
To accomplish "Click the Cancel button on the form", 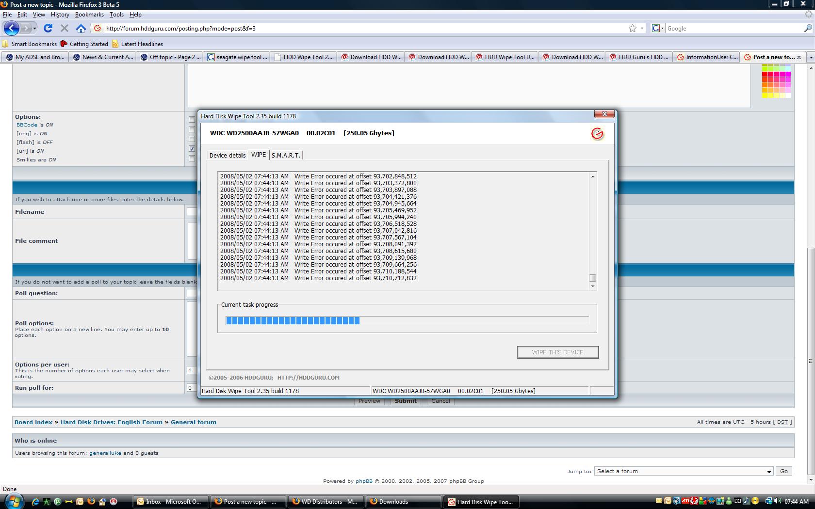I will (x=440, y=401).
